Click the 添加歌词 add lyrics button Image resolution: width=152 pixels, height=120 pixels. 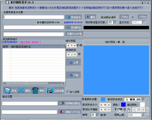[74, 28]
